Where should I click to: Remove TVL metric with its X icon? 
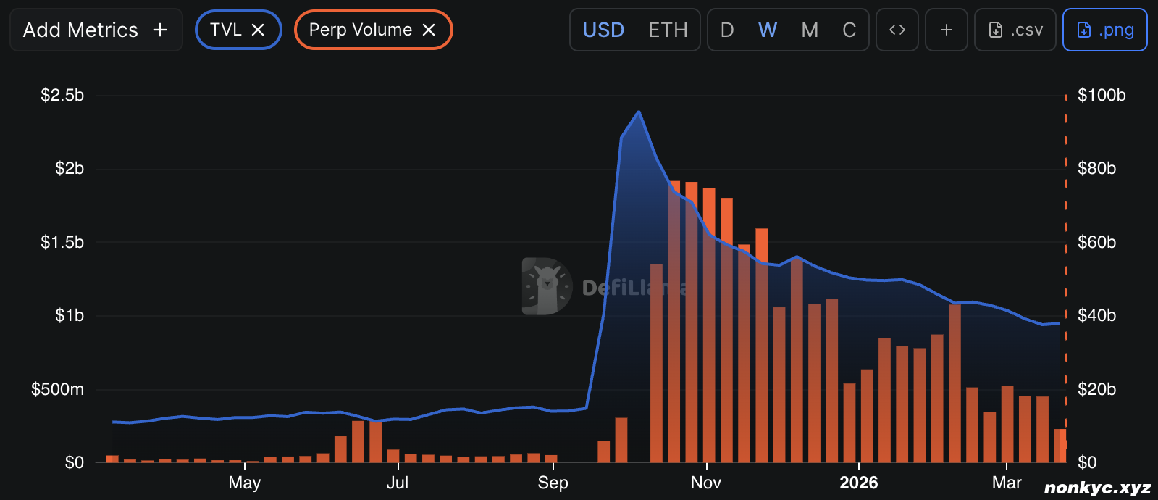(258, 30)
